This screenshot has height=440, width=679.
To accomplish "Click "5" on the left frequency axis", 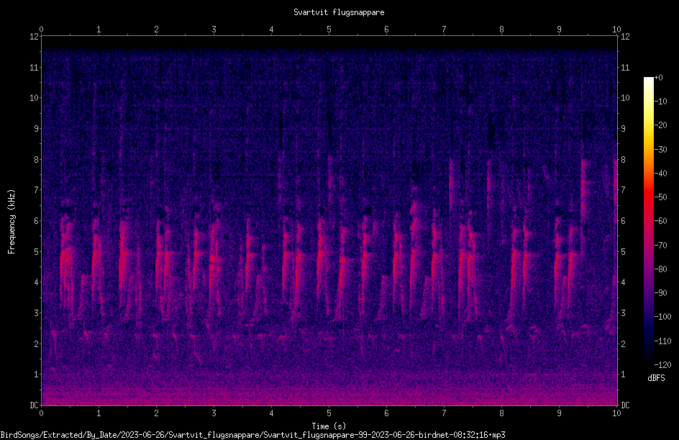I will [37, 251].
